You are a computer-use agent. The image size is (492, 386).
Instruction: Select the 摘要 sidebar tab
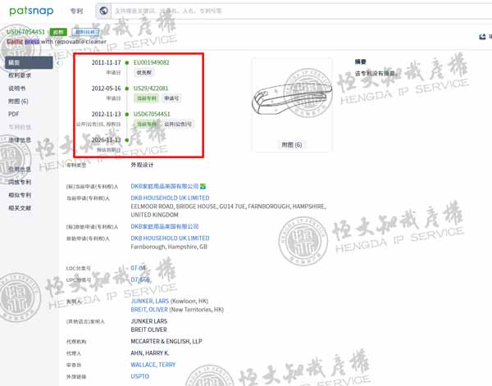click(29, 63)
